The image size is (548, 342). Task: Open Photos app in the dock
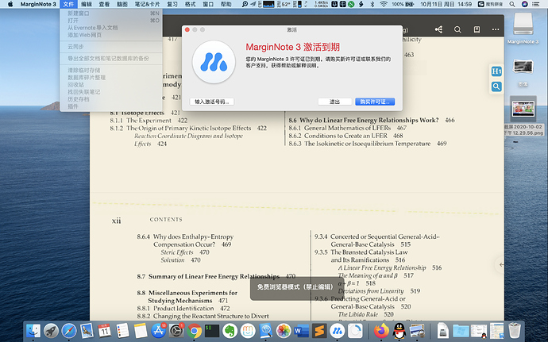click(x=284, y=330)
